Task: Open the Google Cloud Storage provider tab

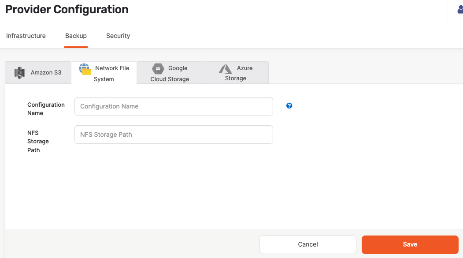Action: [169, 73]
